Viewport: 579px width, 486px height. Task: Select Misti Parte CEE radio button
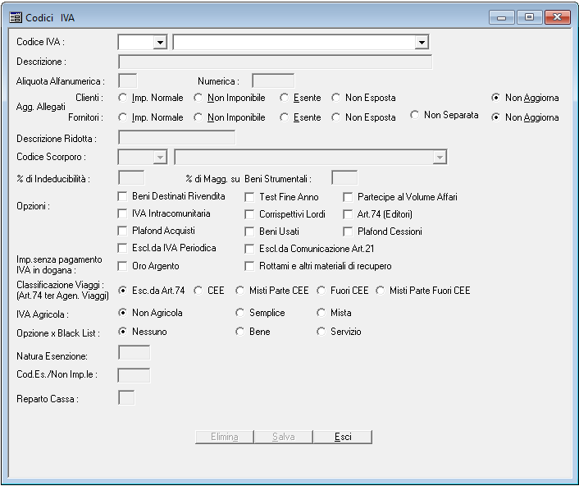pyautogui.click(x=239, y=291)
